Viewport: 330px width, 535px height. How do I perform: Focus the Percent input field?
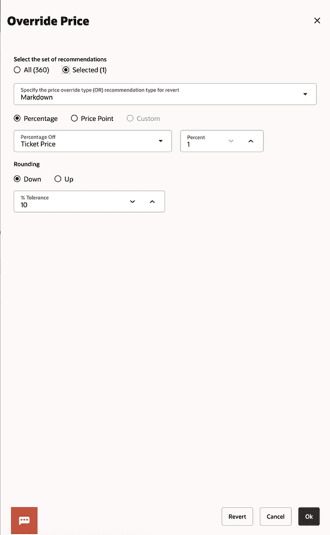click(205, 141)
